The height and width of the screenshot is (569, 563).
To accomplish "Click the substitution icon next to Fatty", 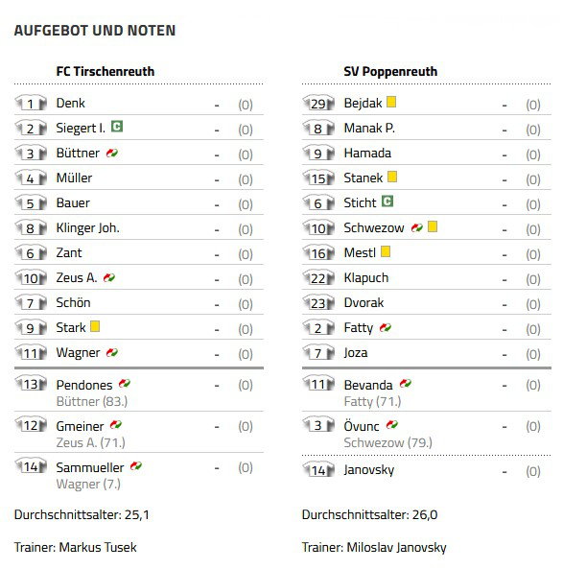I will click(386, 328).
